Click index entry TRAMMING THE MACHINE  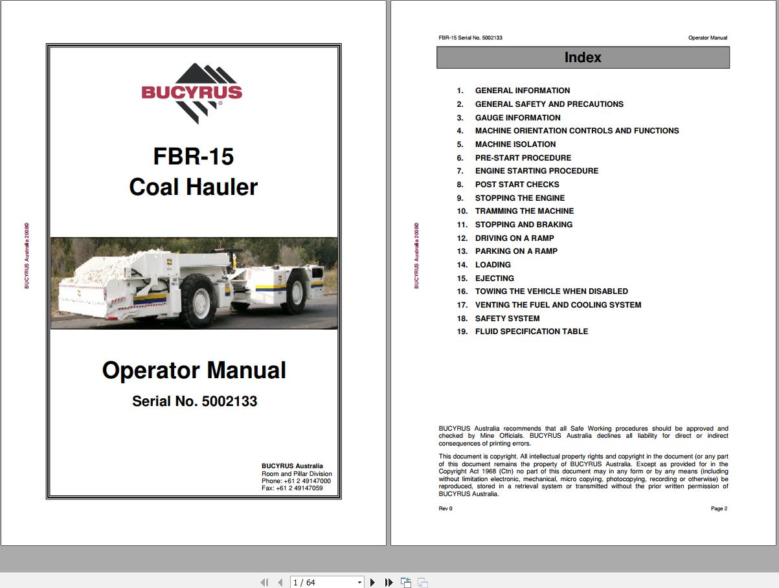[525, 211]
